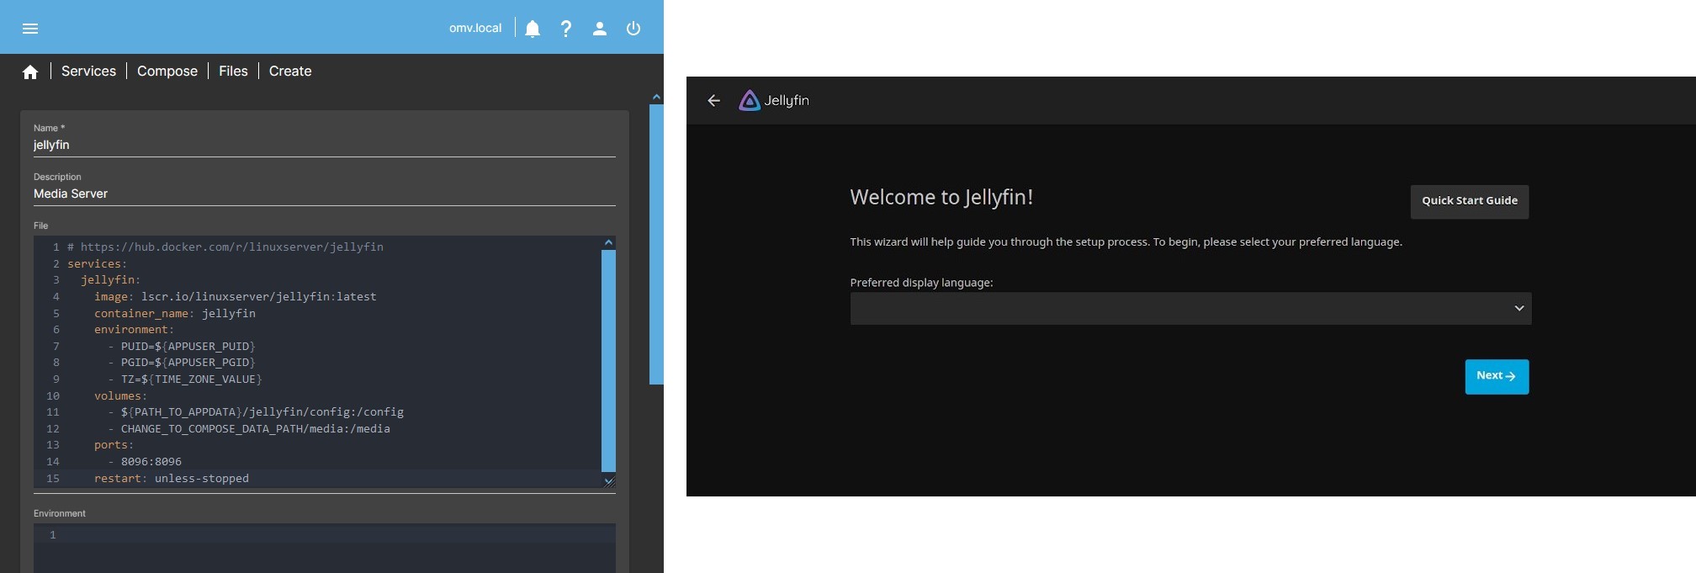Click the page scrollbar up arrow

point(656,98)
